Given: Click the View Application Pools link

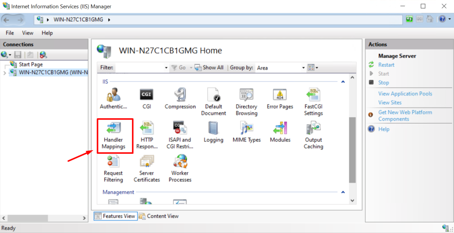Looking at the screenshot, I should 405,93.
